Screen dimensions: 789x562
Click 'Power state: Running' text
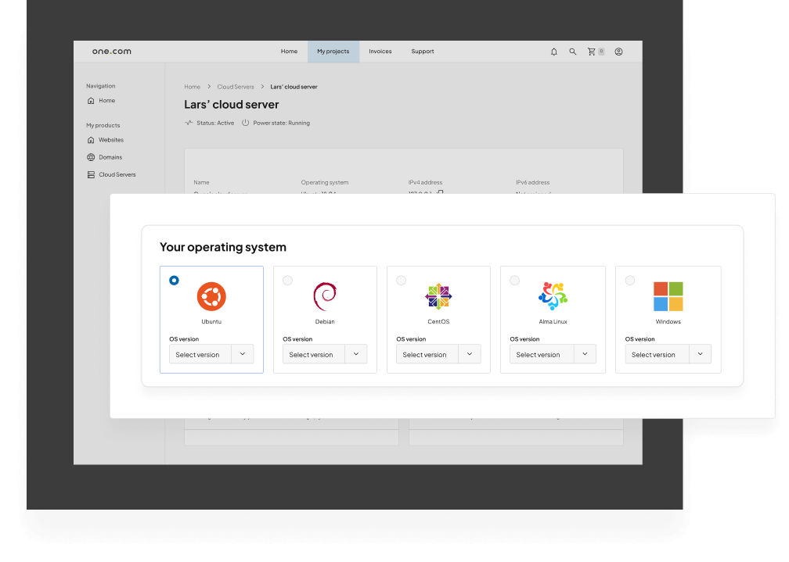click(281, 123)
